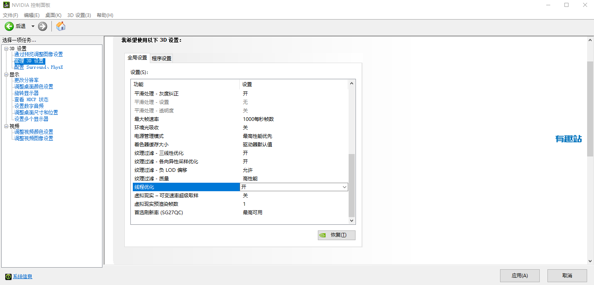The image size is (594, 285).
Task: Open the Home icon in toolbar
Action: (61, 26)
